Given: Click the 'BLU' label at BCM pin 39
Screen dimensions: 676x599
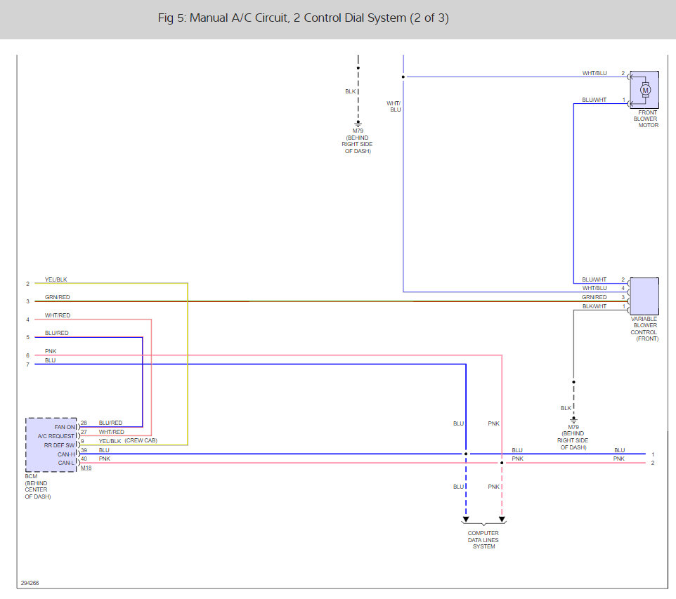Looking at the screenshot, I should coord(104,450).
